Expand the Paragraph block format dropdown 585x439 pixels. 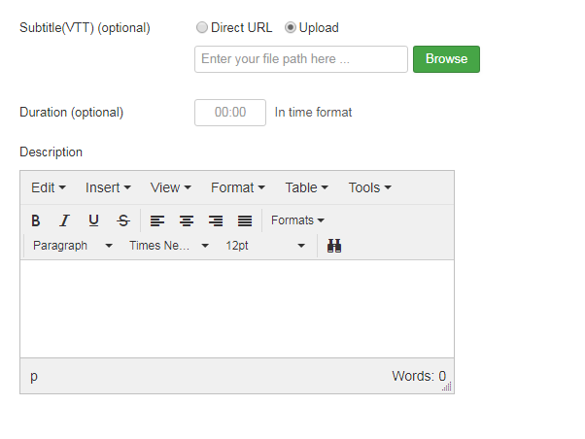(73, 246)
